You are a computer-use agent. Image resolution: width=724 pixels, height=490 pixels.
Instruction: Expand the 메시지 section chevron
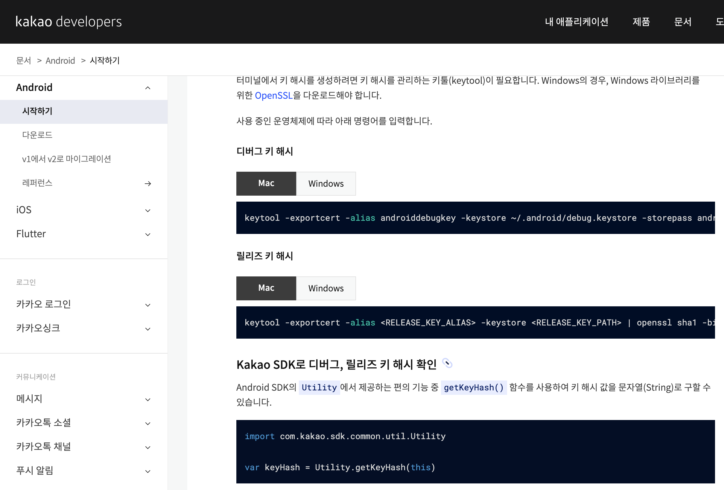tap(148, 400)
